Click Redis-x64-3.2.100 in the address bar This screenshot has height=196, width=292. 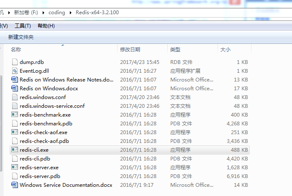[x=97, y=13]
